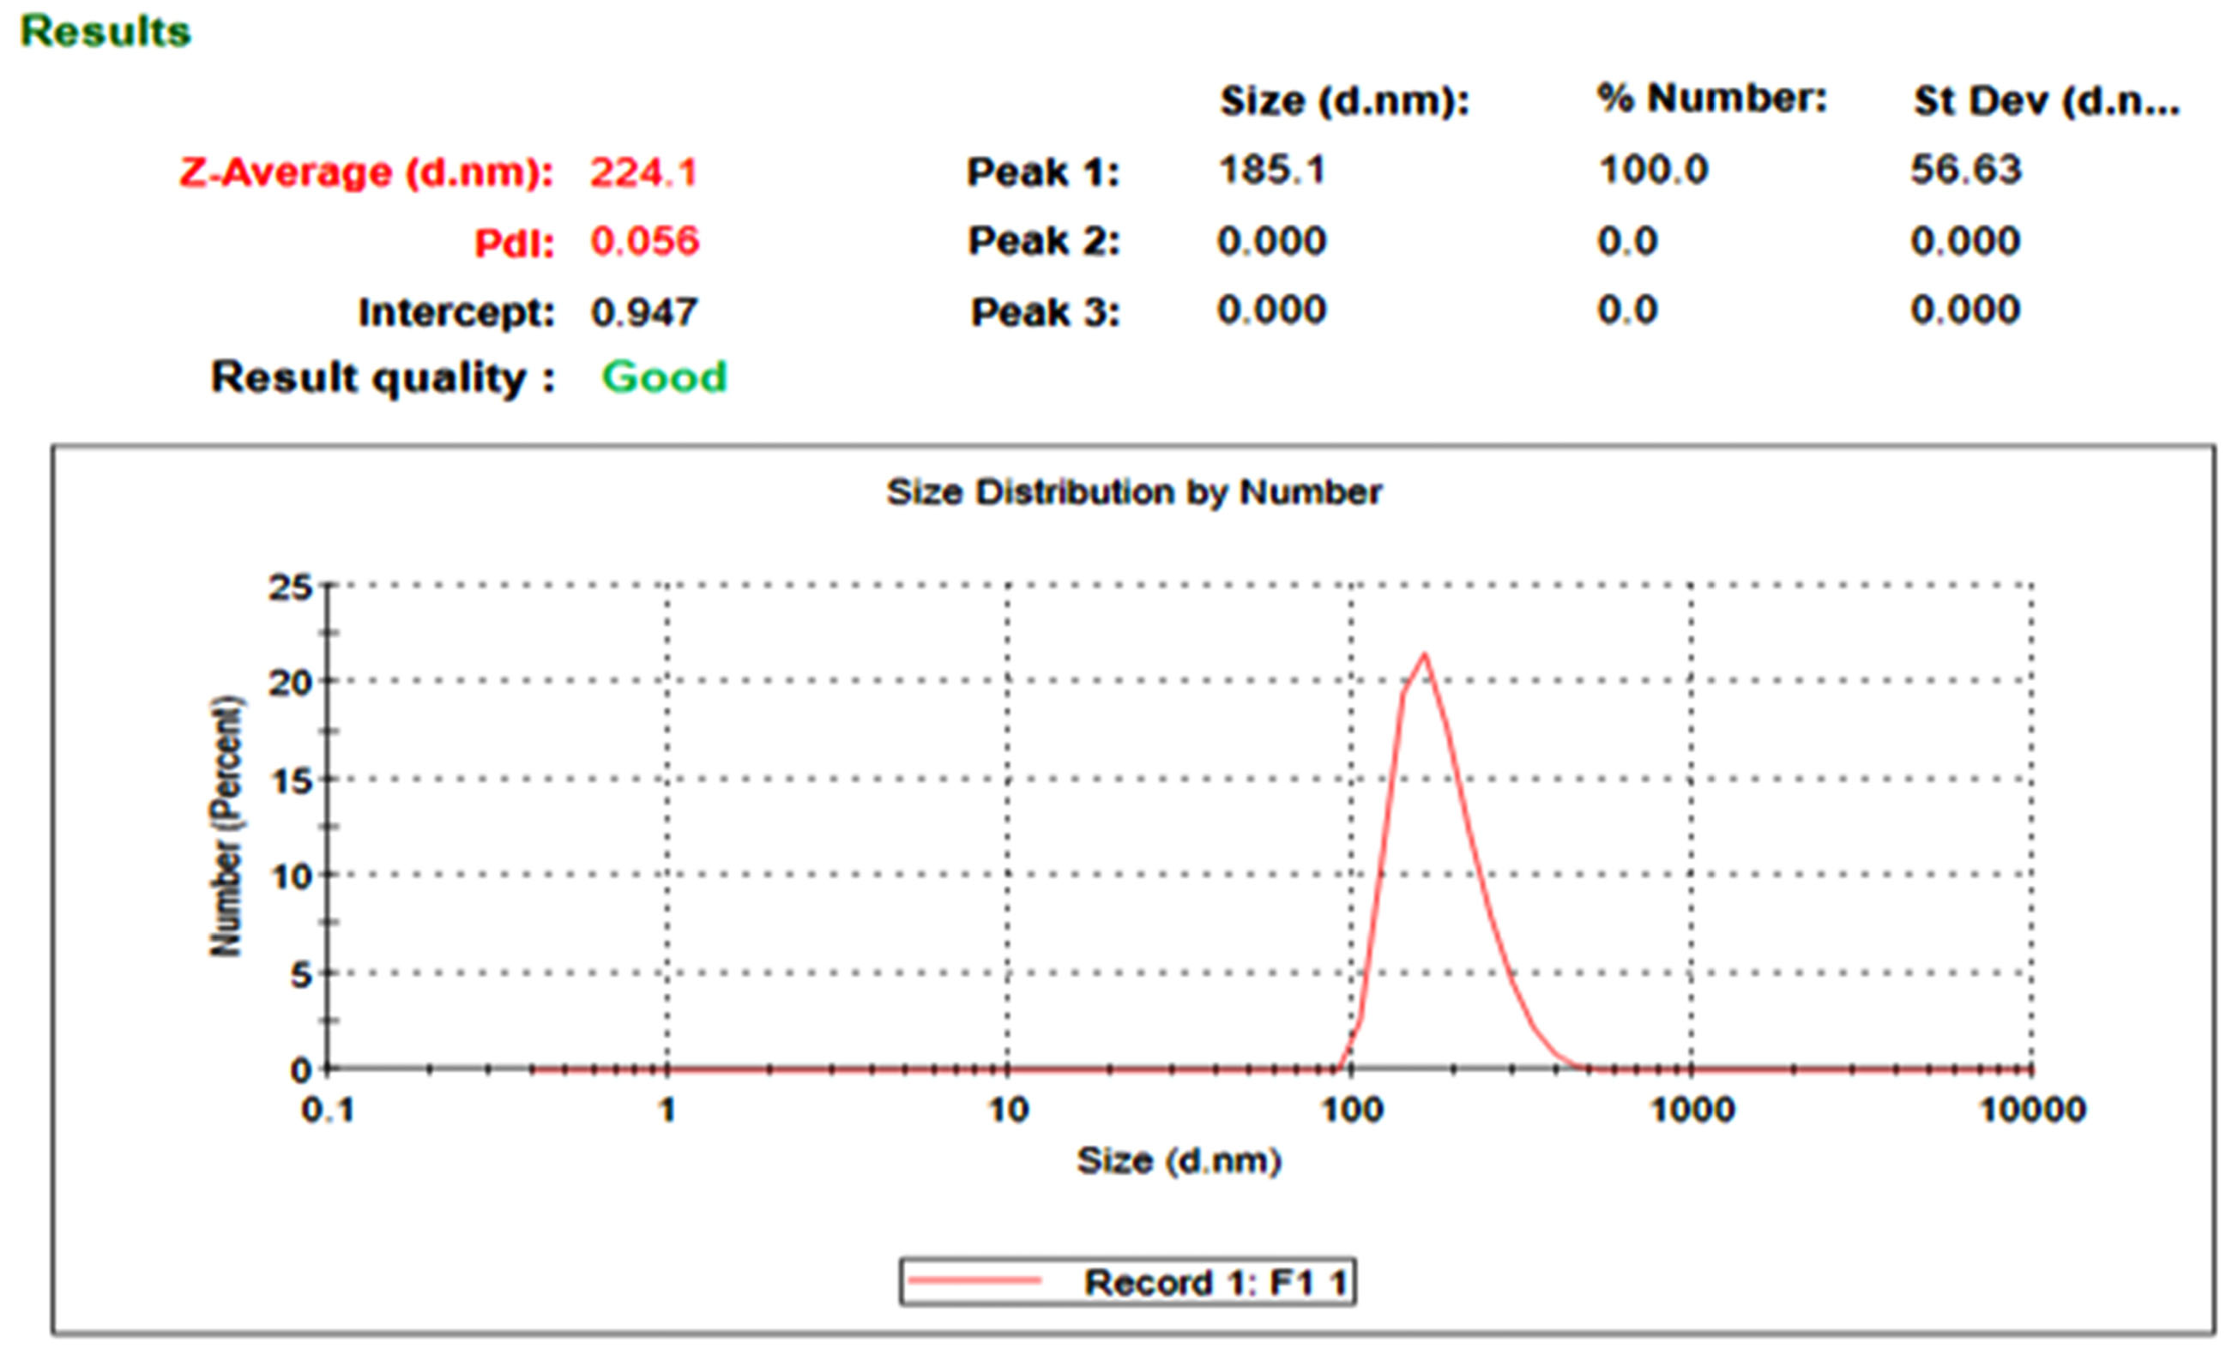The image size is (2232, 1361).
Task: Click the Good result quality text
Action: 664,376
